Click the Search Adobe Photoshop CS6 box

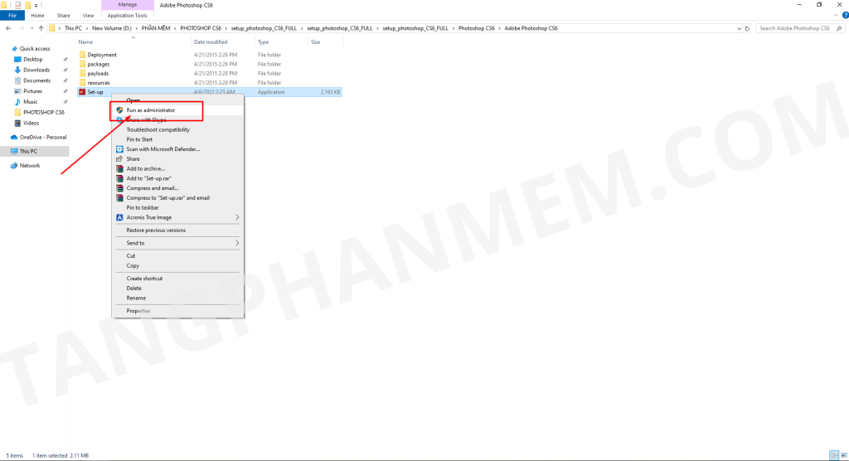[796, 28]
